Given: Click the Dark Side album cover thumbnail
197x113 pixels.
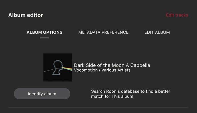Looking at the screenshot, I should pos(58,67).
